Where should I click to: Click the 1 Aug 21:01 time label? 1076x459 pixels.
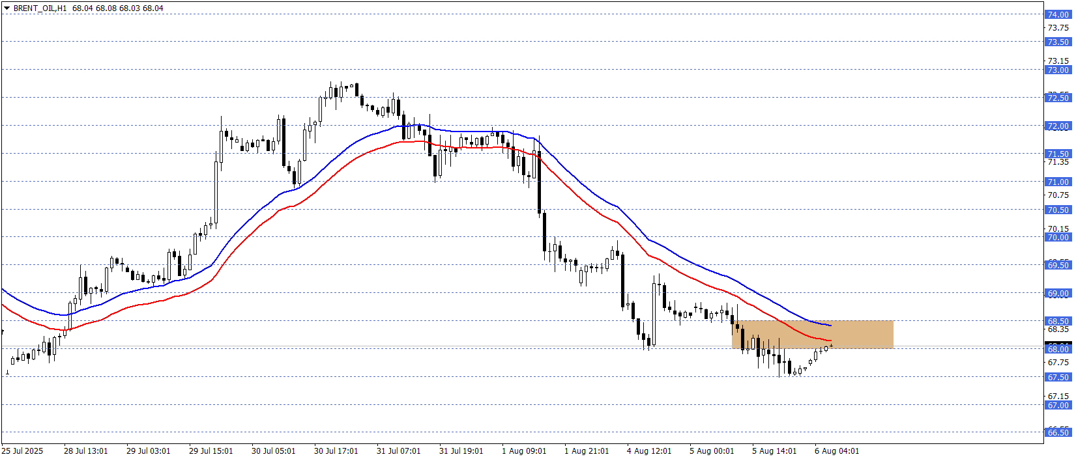point(587,451)
